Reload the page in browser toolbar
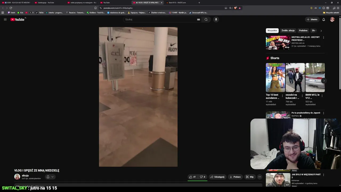 (x=11, y=8)
